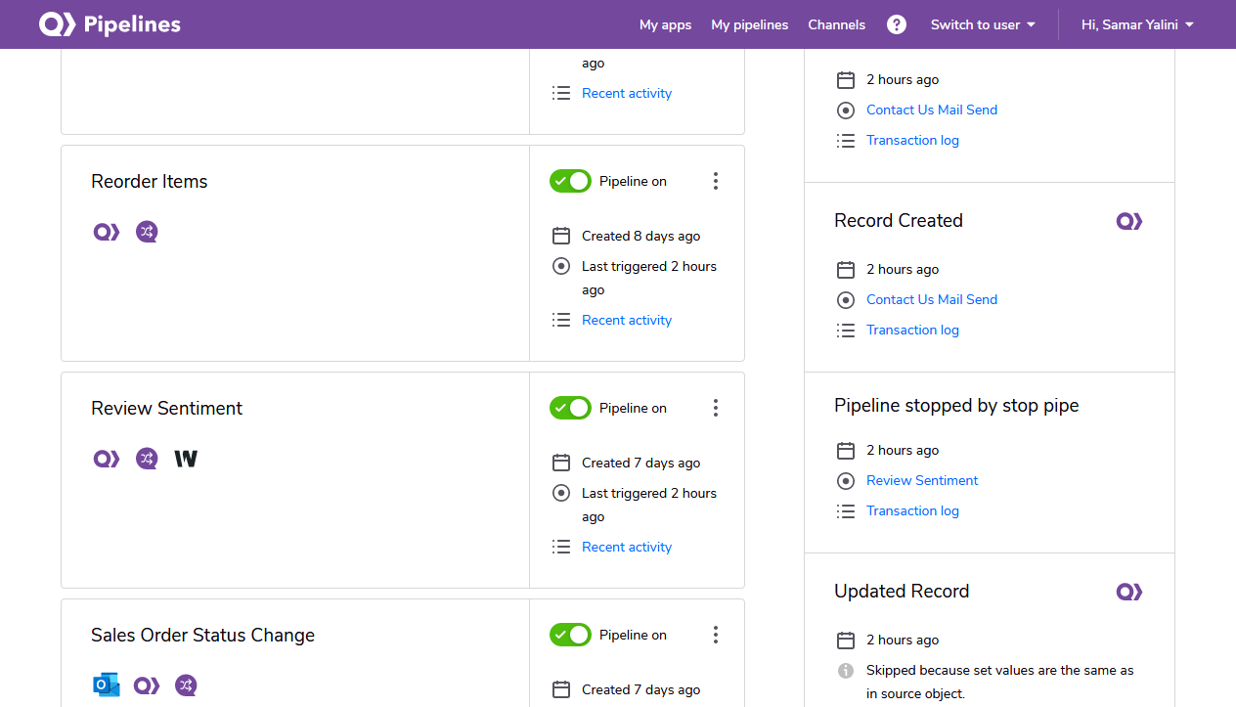This screenshot has width=1236, height=707.
Task: Open Recent activity for Reorder Items
Action: [627, 320]
